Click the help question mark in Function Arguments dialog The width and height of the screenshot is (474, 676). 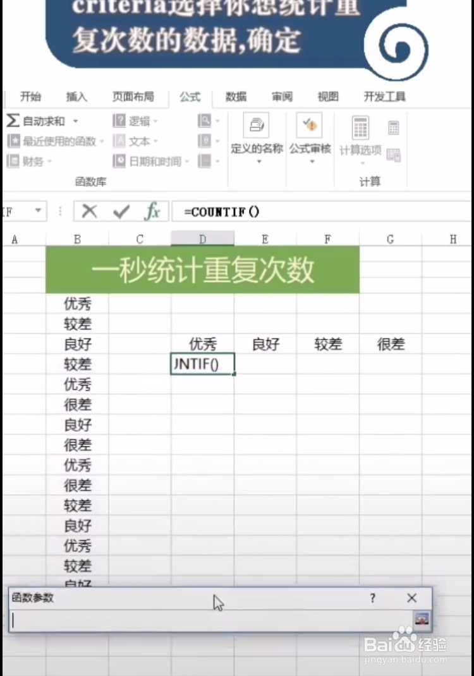click(373, 598)
